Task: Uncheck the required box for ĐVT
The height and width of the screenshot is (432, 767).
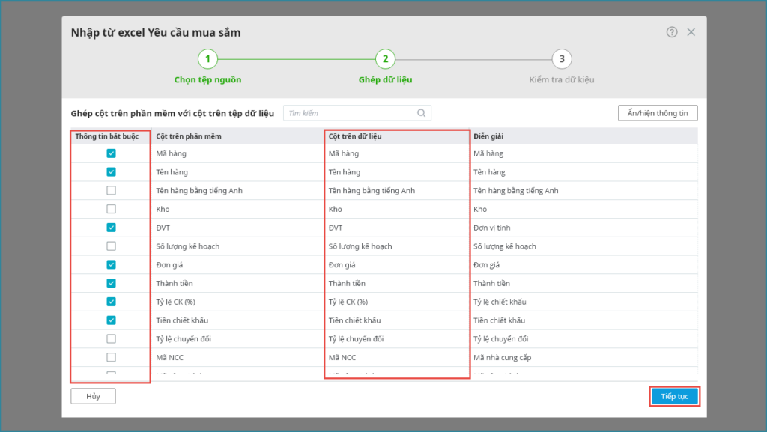Action: 111,228
